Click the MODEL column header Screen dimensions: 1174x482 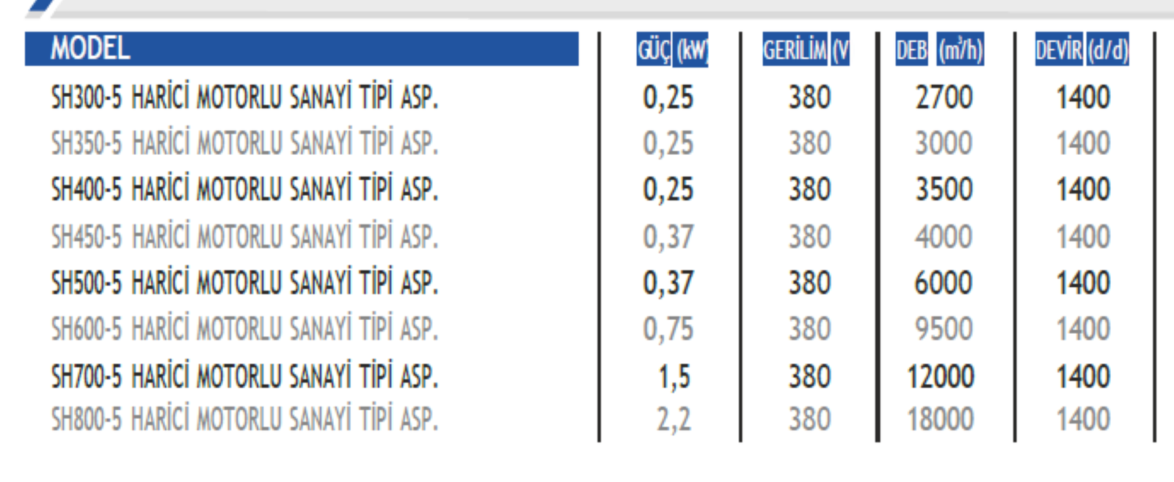[x=90, y=49]
